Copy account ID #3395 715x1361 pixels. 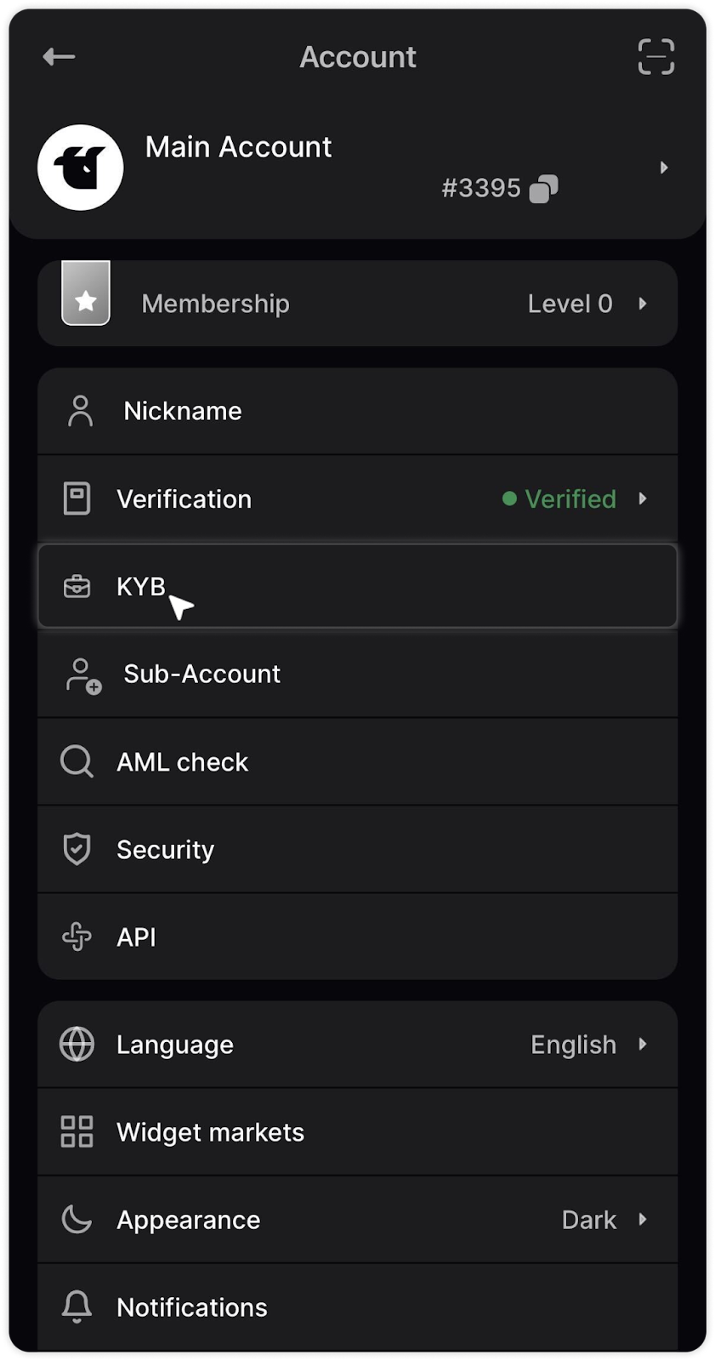(543, 189)
